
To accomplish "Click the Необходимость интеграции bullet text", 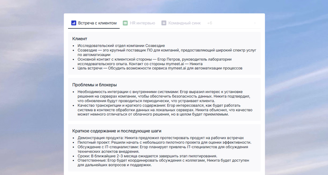I will coord(165,96).
